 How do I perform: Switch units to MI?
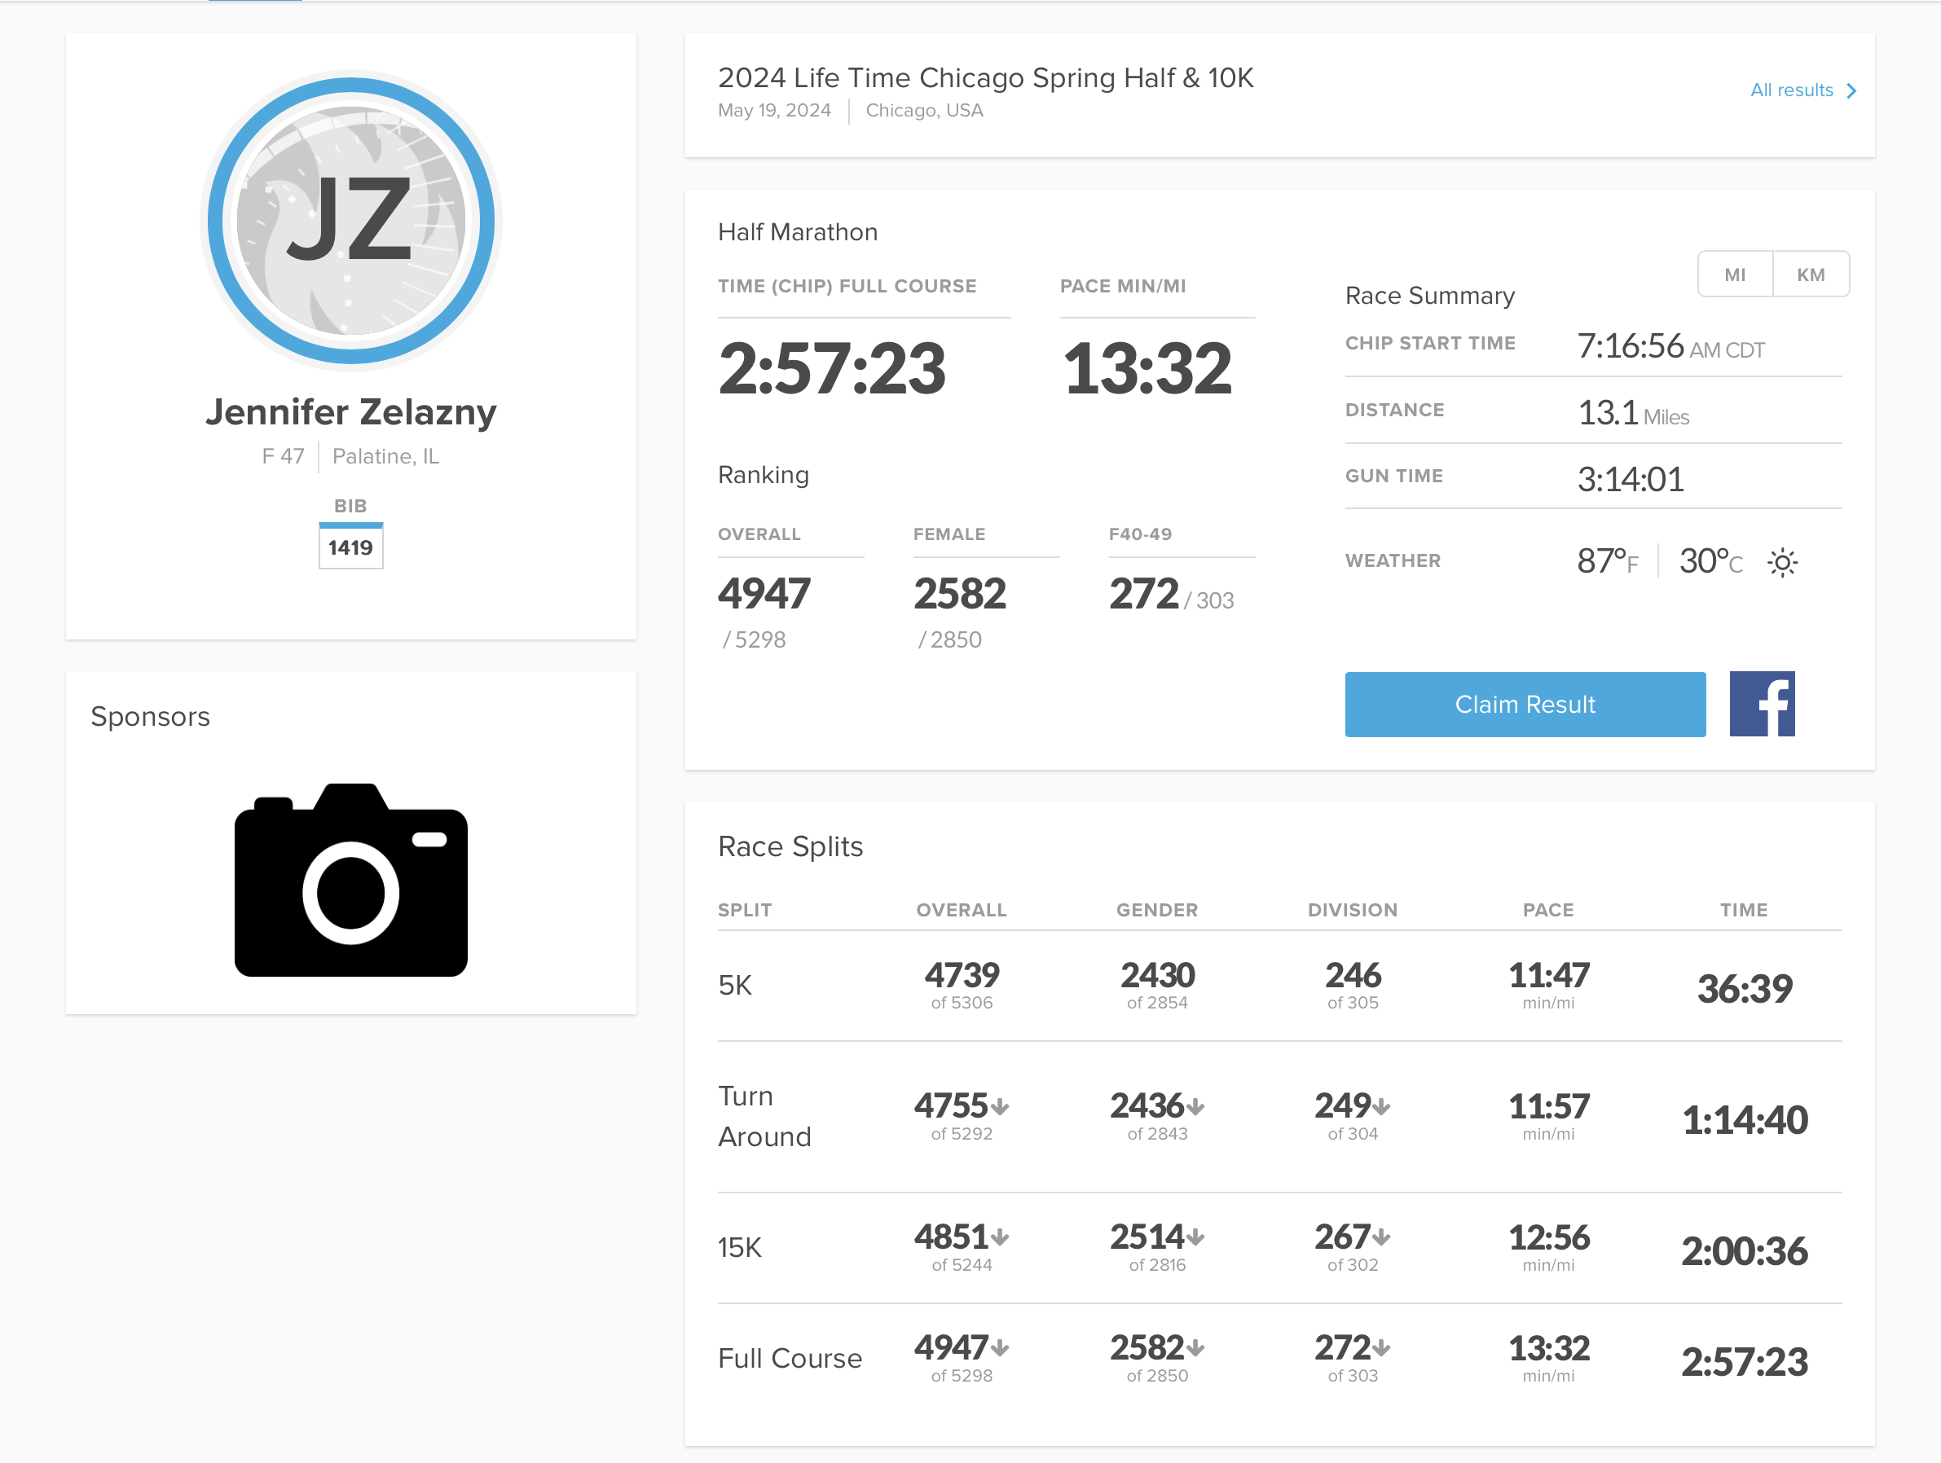point(1735,275)
